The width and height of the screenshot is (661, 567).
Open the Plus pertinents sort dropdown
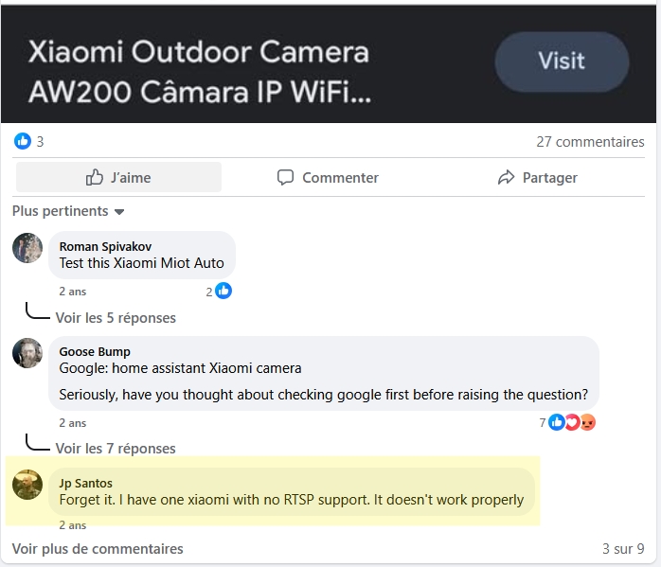tap(68, 211)
